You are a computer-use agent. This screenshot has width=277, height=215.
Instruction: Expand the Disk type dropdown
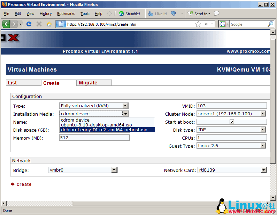tap(263, 130)
